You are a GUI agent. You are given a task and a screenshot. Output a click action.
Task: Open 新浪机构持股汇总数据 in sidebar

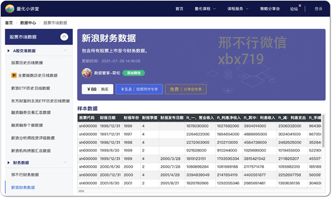[x=31, y=151]
